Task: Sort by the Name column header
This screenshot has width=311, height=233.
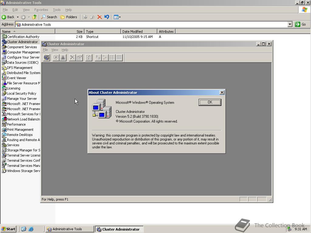Action: tap(28, 31)
